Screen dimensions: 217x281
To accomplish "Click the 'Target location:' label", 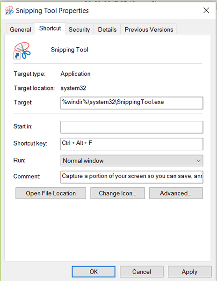I will [34, 88].
